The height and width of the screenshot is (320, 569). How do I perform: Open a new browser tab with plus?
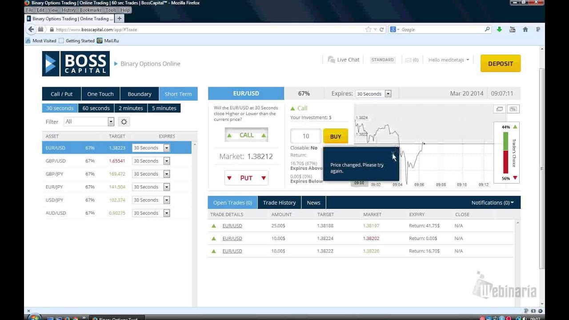[x=119, y=18]
